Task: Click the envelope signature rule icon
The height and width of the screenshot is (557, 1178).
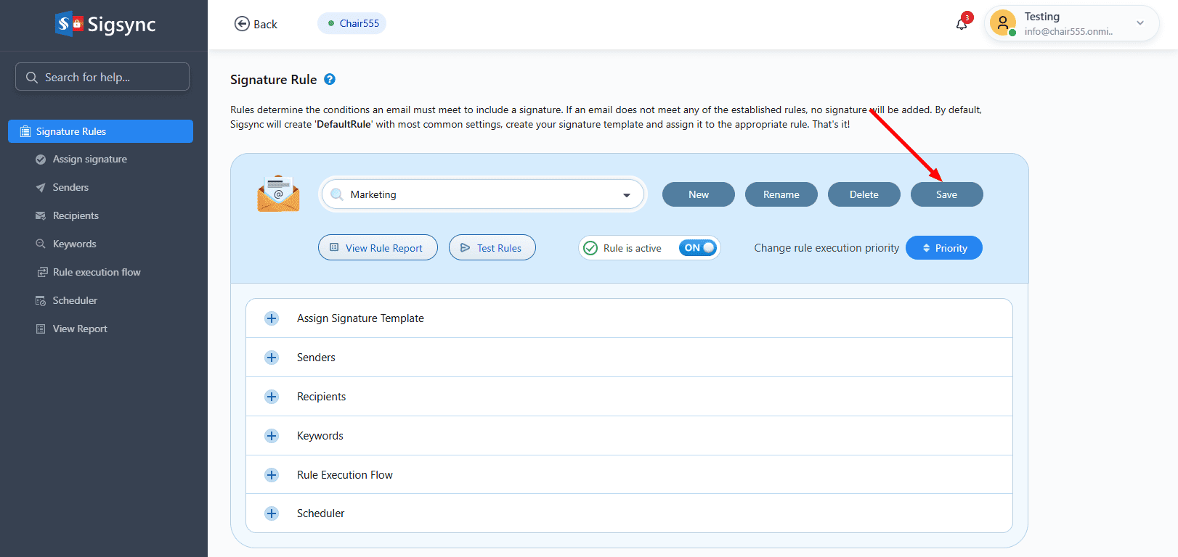Action: tap(278, 194)
